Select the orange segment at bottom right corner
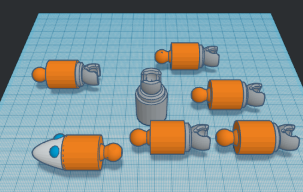The height and width of the screenshot is (192, 303). pyautogui.click(x=257, y=138)
